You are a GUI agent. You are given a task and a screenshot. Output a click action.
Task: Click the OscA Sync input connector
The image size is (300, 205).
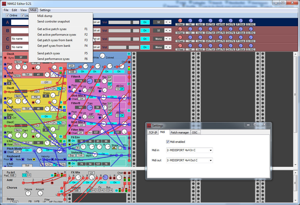[5, 58]
